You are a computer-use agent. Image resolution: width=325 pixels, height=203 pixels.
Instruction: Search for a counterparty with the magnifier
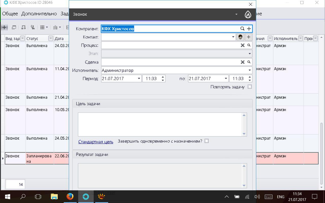[242, 29]
